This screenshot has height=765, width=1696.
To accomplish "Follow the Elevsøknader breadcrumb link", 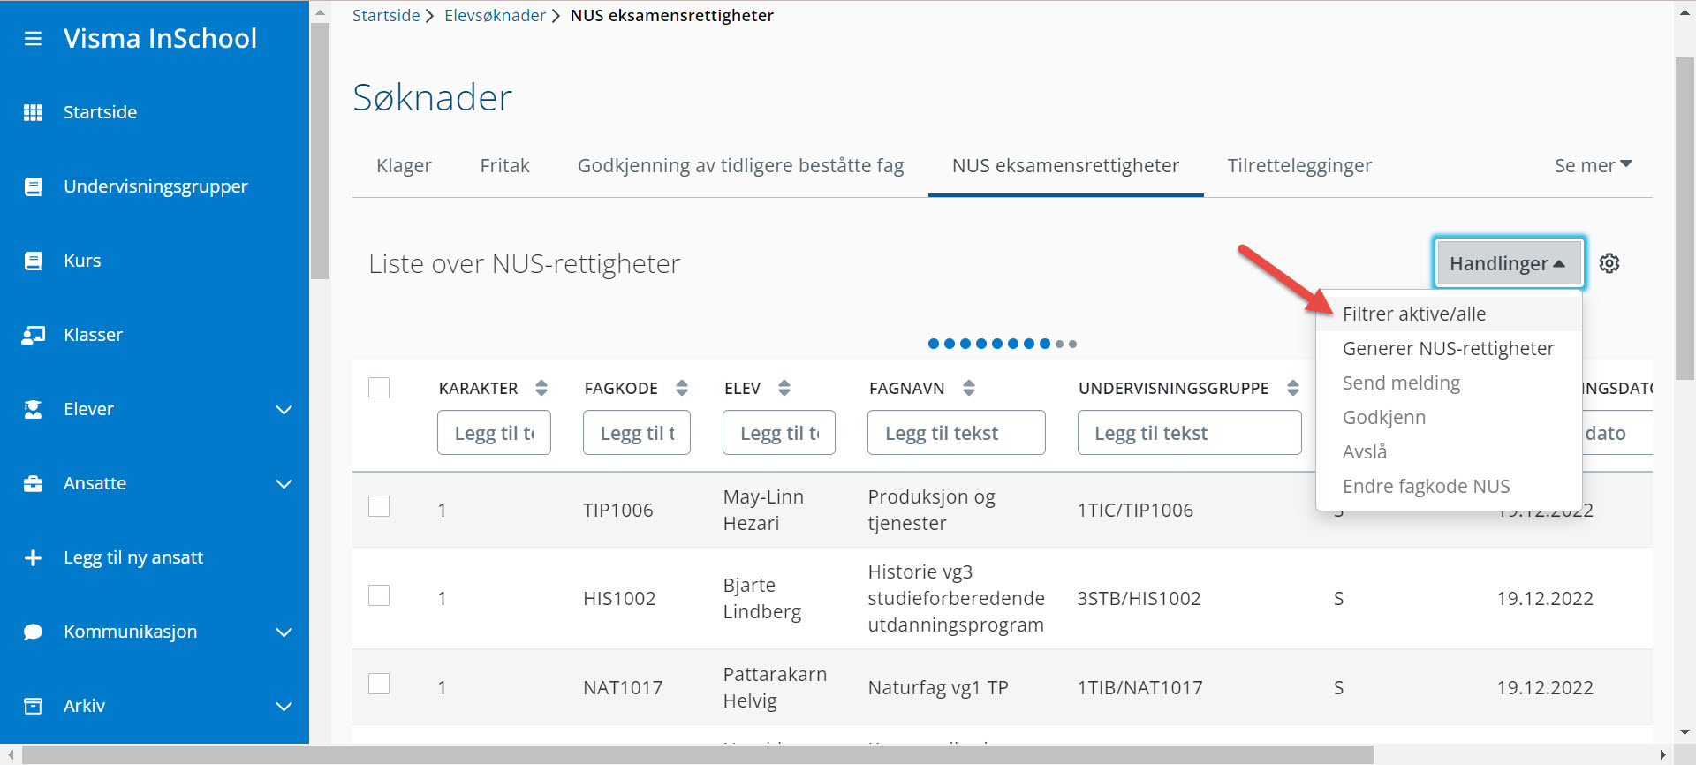I will pyautogui.click(x=495, y=15).
